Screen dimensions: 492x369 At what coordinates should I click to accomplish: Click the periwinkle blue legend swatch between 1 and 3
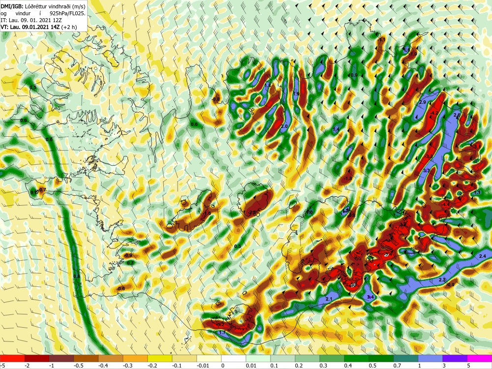[430, 358]
